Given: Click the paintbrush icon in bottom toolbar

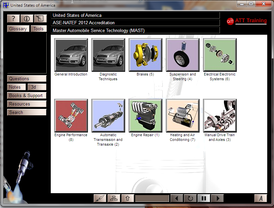Looking at the screenshot, I should tap(100, 198).
